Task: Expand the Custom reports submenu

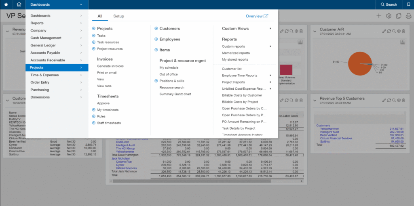Action: (270, 46)
